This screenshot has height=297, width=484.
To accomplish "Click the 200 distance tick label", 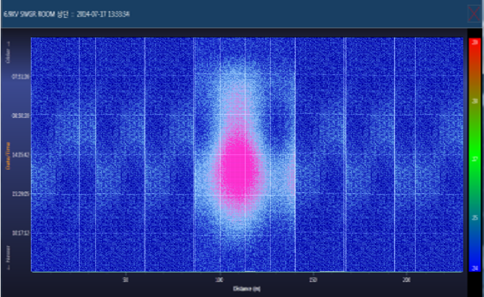I will tap(406, 279).
